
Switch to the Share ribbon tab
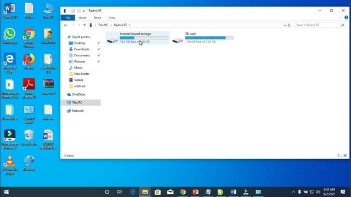98,18
